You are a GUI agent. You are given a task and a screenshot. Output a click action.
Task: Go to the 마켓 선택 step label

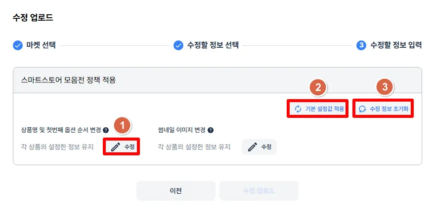click(x=41, y=45)
